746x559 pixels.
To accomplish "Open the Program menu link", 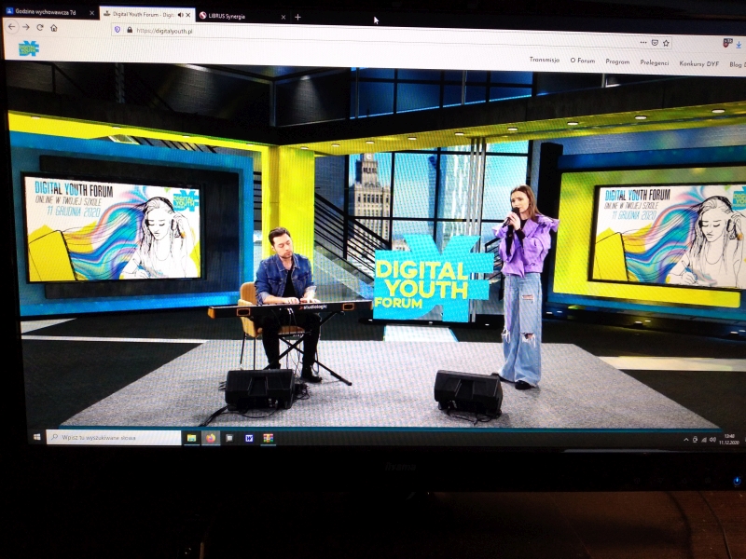I will coord(617,61).
